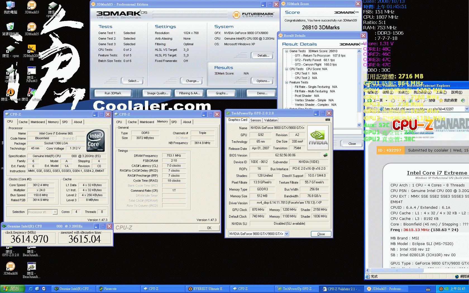Collapse CPU Tests tree node
Screen dimensions: 469x293
click(x=286, y=69)
